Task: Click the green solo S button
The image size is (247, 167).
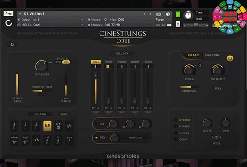Action: 178,14
